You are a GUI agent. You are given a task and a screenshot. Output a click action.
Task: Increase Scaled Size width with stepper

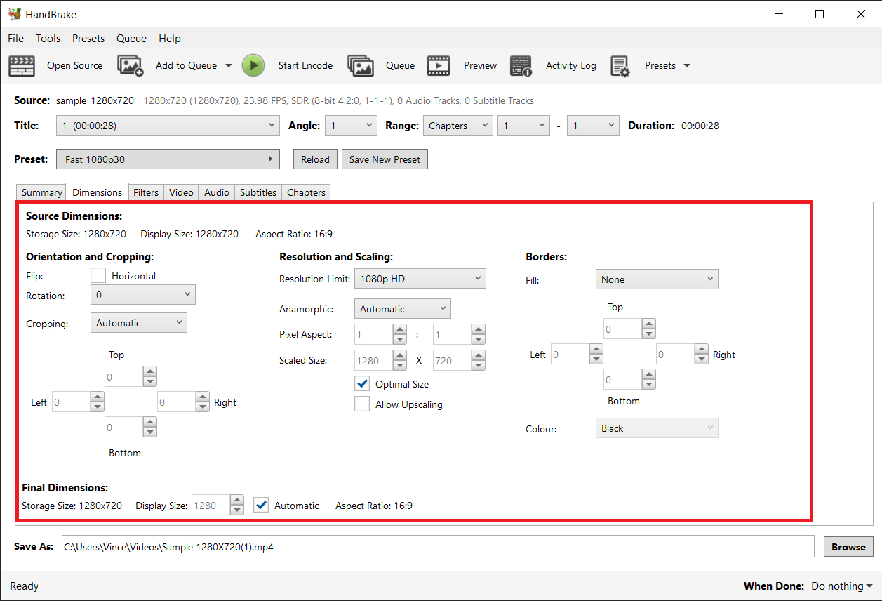click(x=400, y=356)
